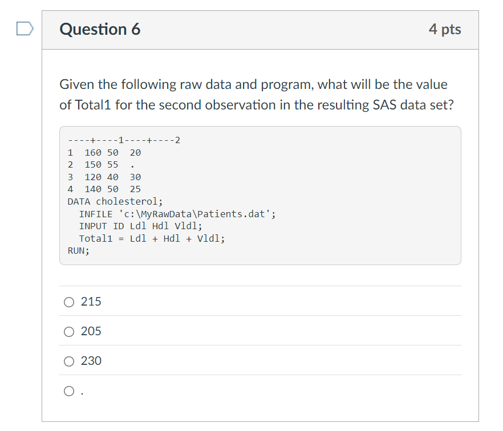This screenshot has width=503, height=431.
Task: Select the radio button for answer 215
Action: click(x=68, y=302)
